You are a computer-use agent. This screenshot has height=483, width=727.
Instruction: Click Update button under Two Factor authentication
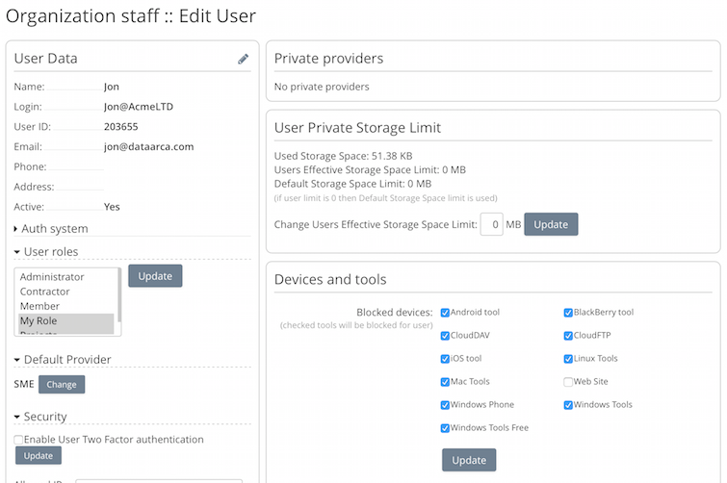tap(39, 456)
